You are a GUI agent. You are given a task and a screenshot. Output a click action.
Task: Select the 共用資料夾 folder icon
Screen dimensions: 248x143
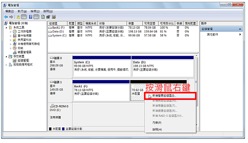[x=14, y=40]
